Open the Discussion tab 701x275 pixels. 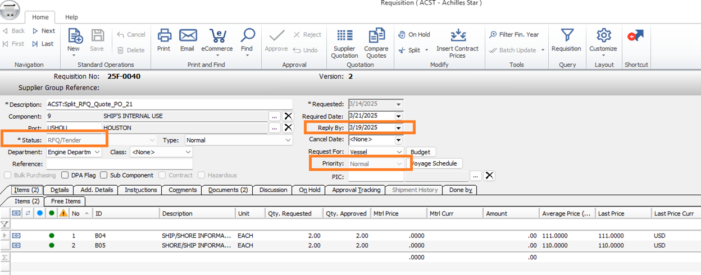[x=274, y=190]
